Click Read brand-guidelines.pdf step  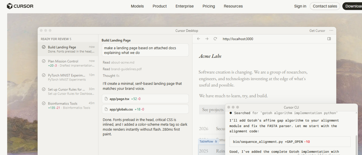click(x=122, y=69)
